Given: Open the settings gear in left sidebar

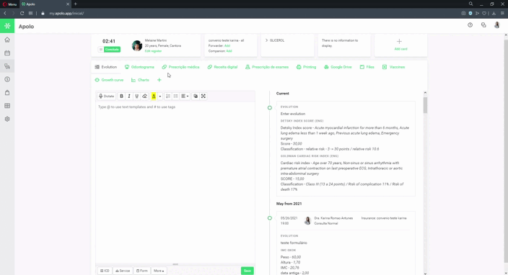Looking at the screenshot, I should (7, 119).
